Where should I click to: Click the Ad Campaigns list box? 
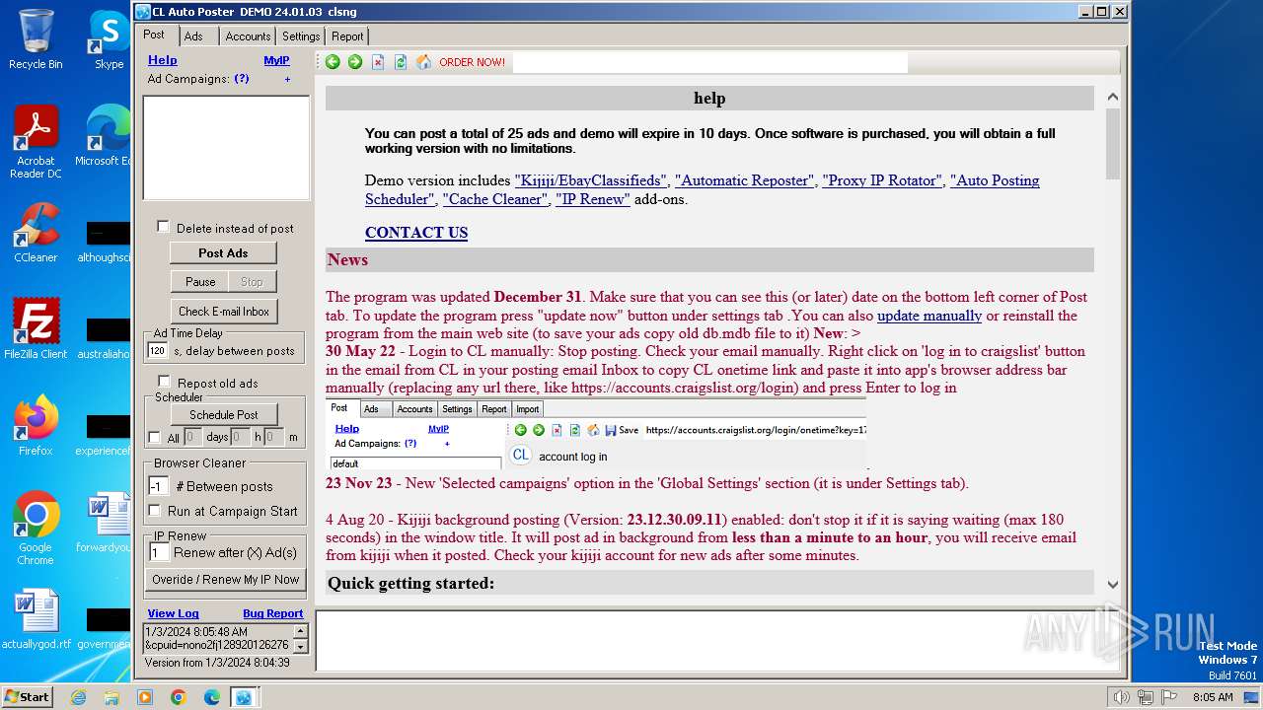(226, 148)
